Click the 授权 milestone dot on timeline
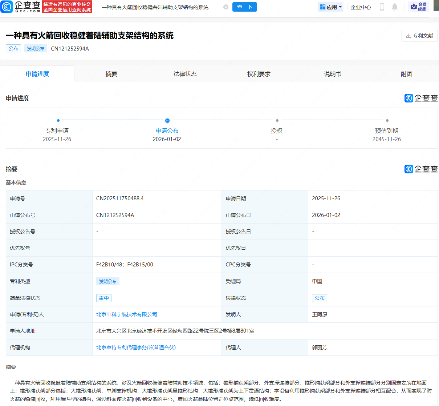Viewport: 439px width, 406px height. [x=277, y=120]
